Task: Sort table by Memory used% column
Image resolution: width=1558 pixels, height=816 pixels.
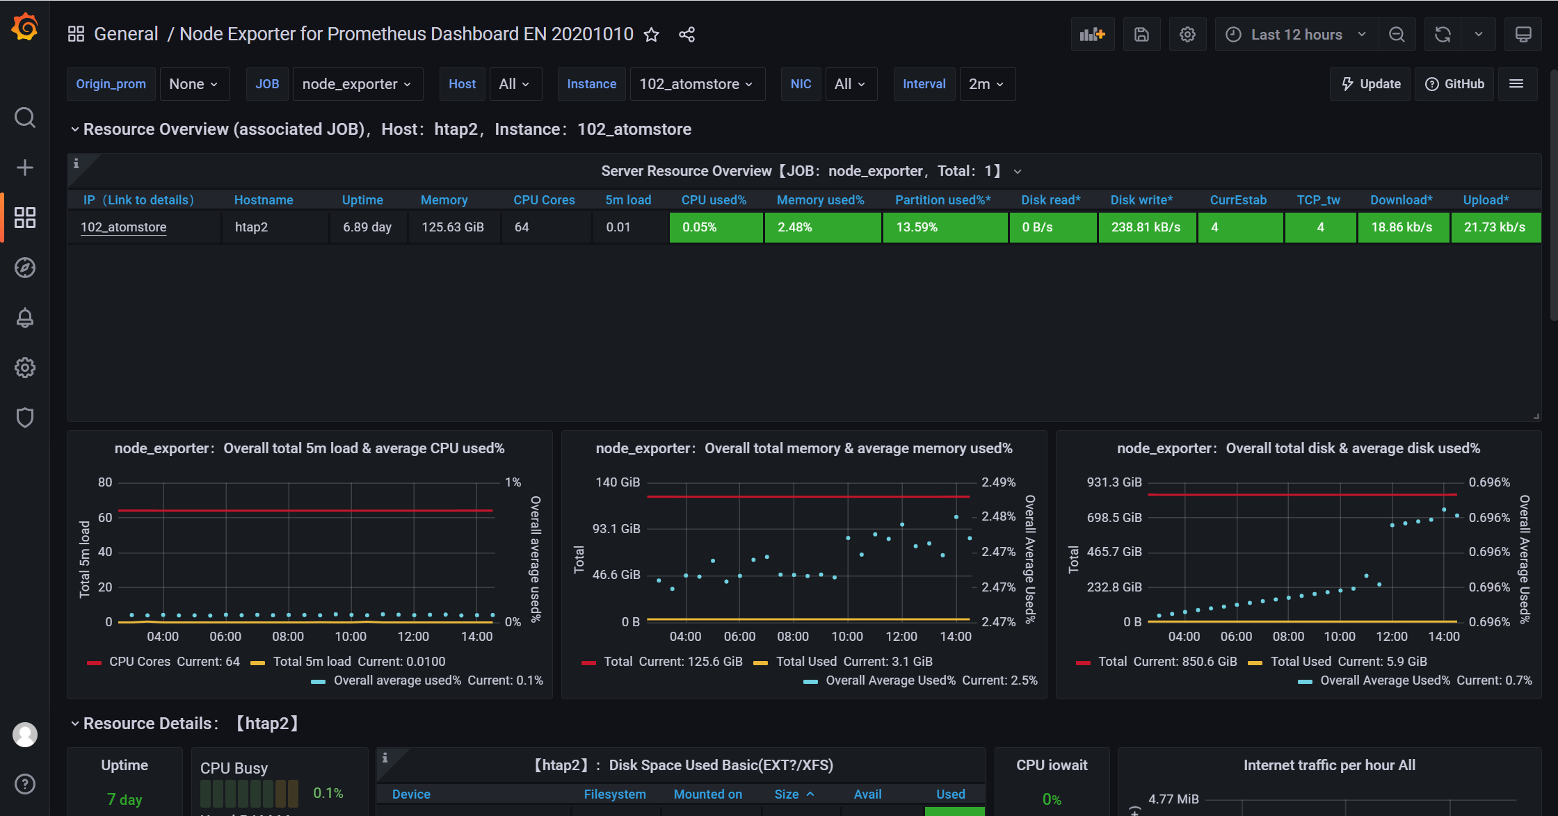Action: click(x=820, y=200)
